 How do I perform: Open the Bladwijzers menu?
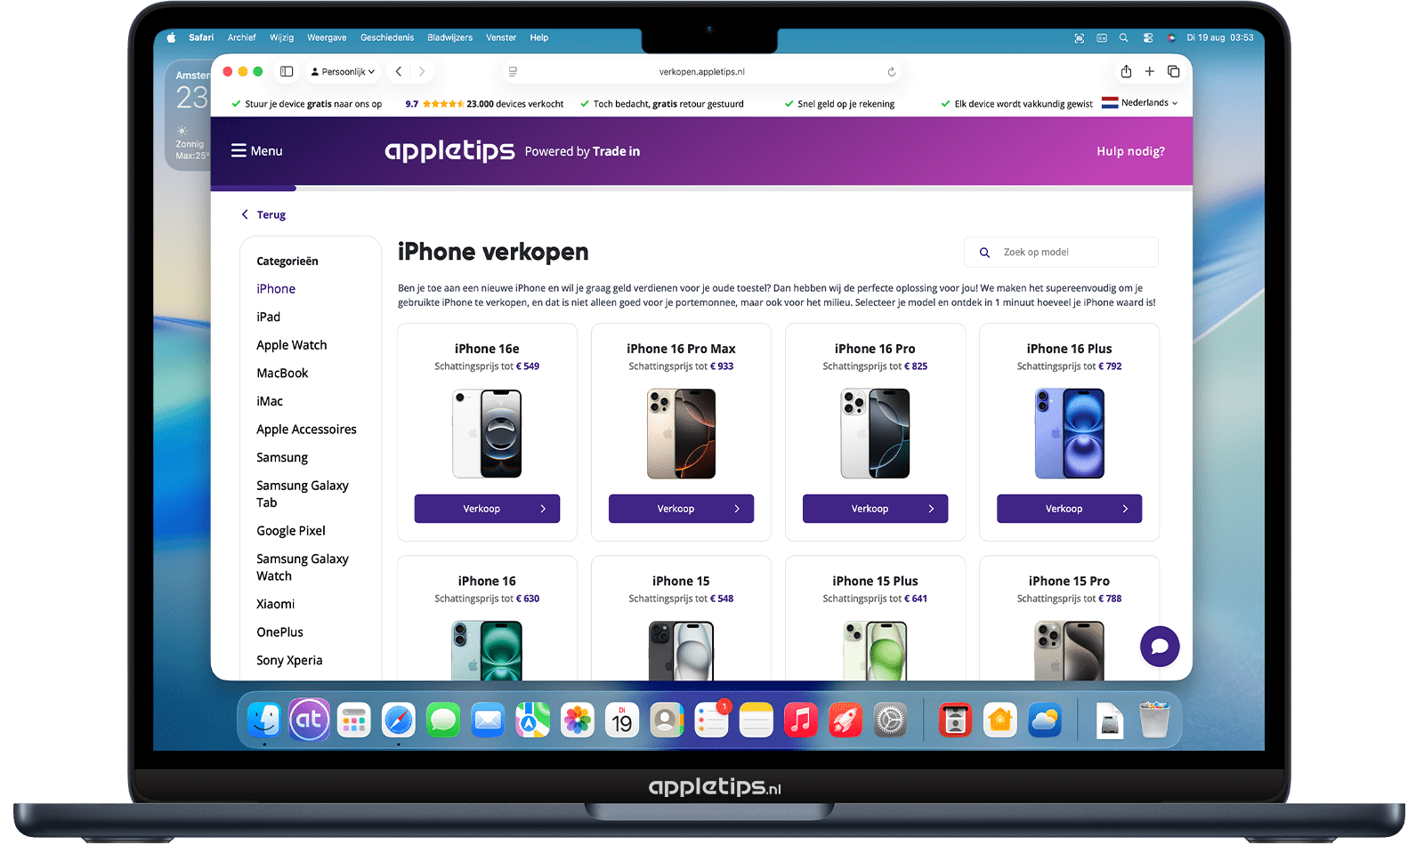(449, 37)
